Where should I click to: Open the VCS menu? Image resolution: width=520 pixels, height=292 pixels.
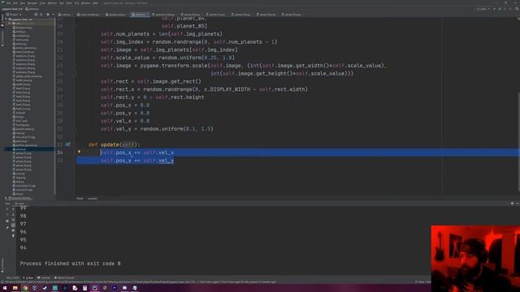pyautogui.click(x=77, y=3)
